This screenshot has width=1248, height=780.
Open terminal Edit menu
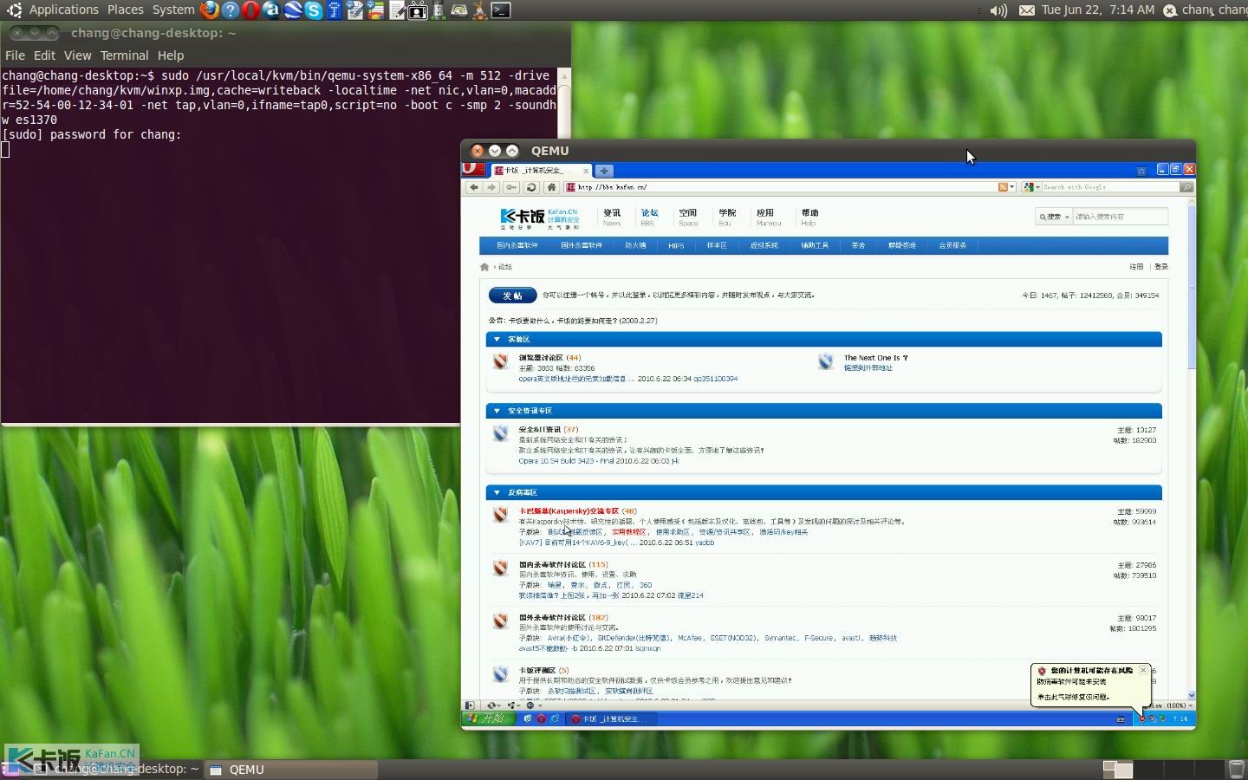tap(44, 55)
